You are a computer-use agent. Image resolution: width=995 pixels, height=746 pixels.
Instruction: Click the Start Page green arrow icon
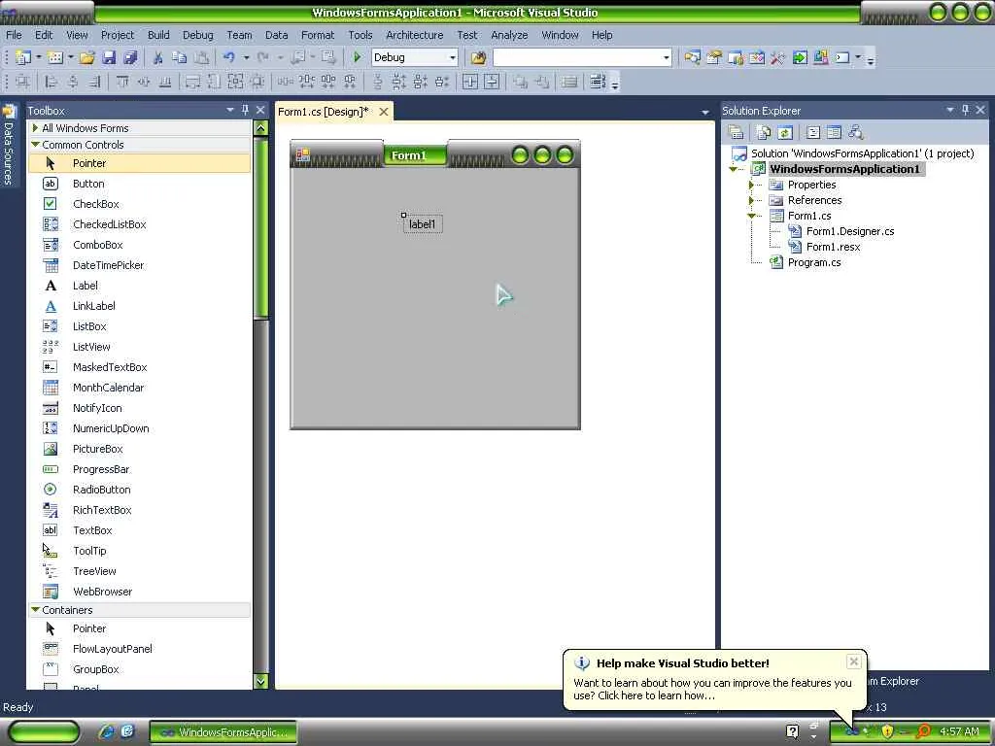[x=800, y=57]
